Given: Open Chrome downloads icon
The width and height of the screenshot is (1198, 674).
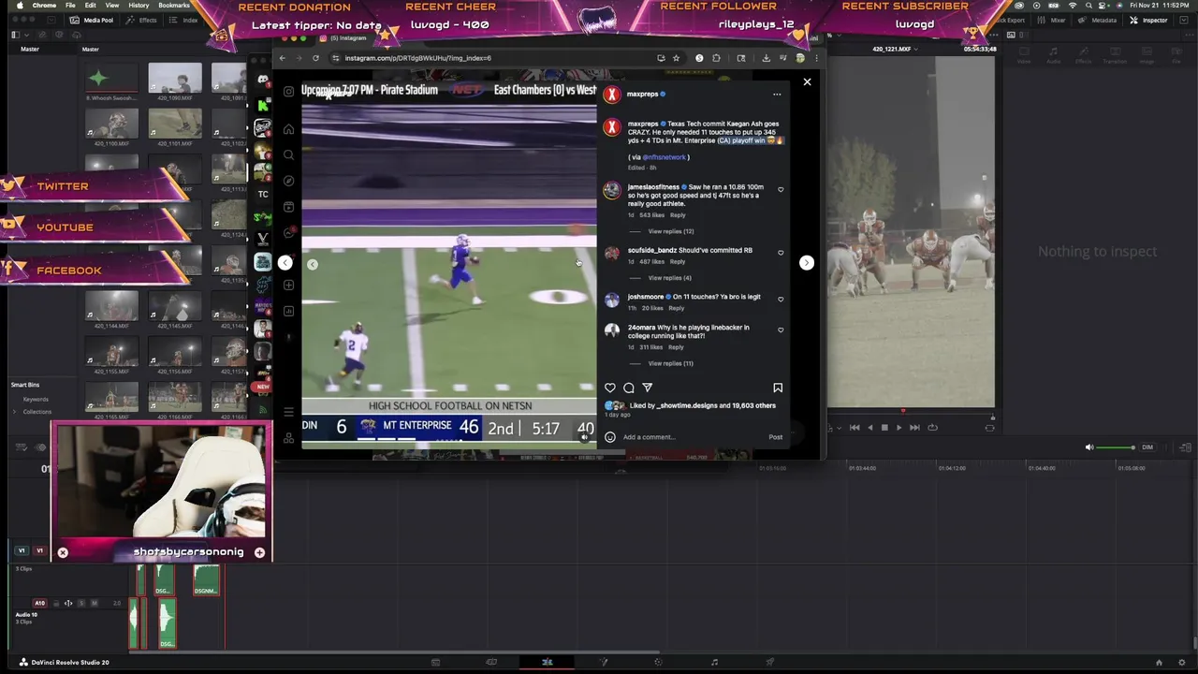Looking at the screenshot, I should [766, 58].
